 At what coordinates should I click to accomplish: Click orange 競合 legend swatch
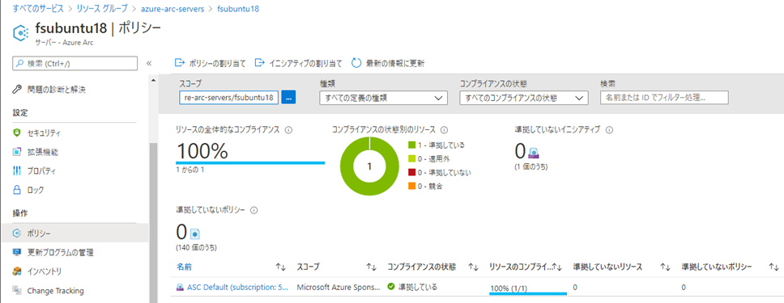(412, 186)
